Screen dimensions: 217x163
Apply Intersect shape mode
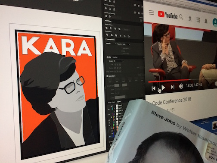(115, 29)
